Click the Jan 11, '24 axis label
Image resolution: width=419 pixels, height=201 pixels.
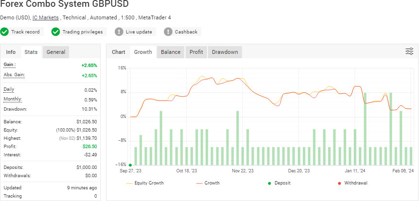click(355, 171)
